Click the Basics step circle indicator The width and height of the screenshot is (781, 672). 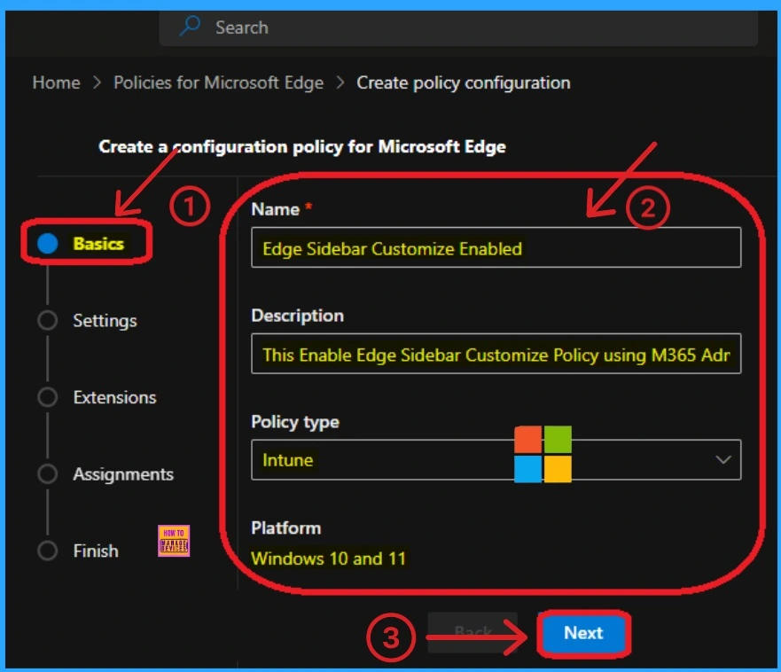(x=48, y=244)
